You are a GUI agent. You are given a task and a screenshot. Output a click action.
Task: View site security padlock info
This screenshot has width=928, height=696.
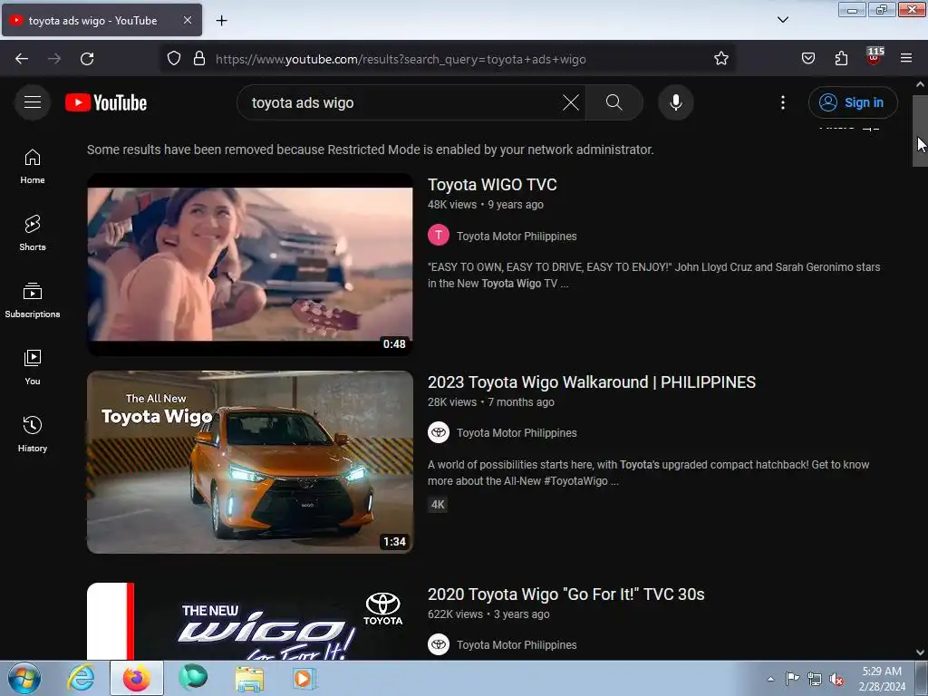[x=199, y=59]
